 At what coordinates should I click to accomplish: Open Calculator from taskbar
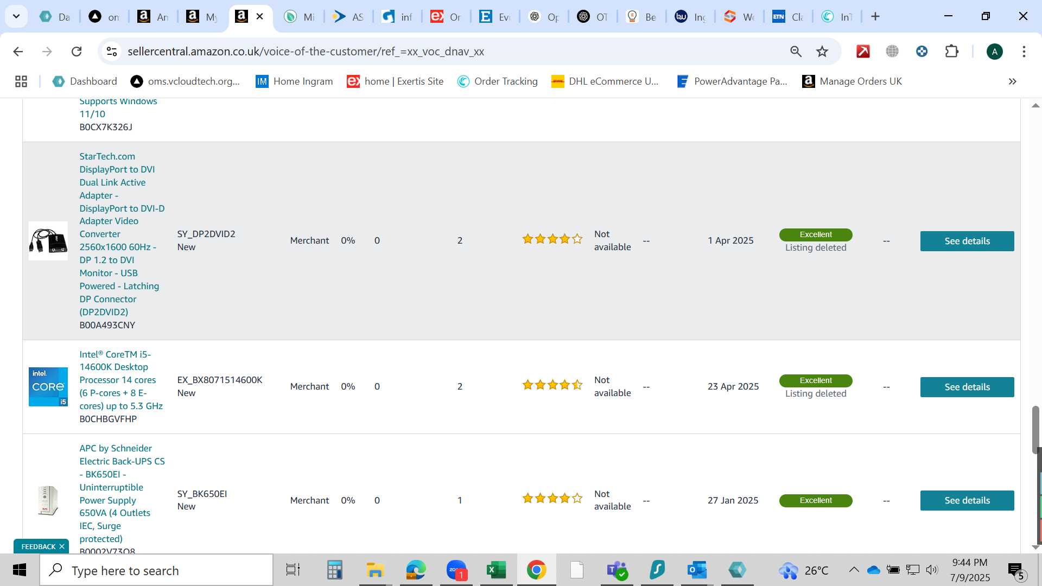pyautogui.click(x=334, y=570)
